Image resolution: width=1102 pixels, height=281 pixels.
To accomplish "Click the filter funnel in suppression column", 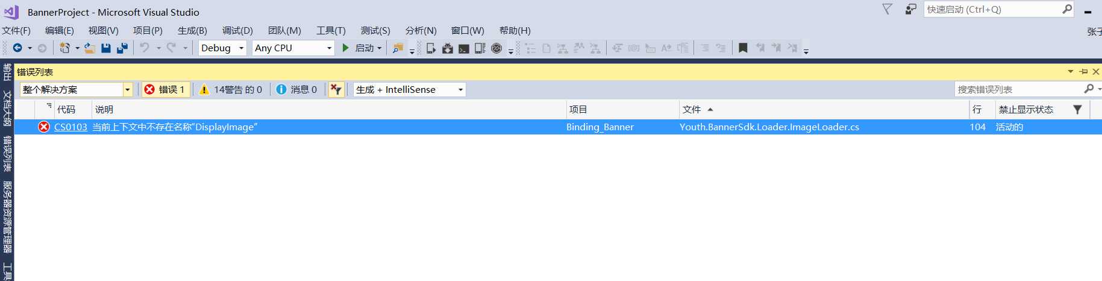I will 1077,109.
